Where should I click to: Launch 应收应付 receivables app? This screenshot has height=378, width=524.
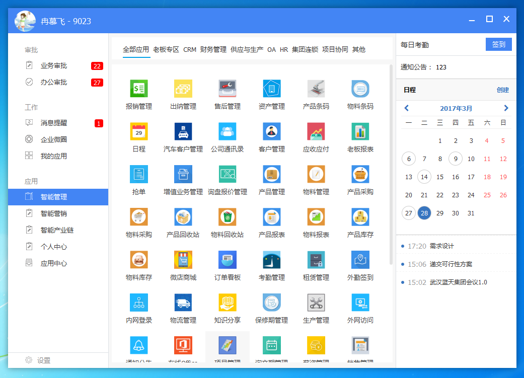coord(316,132)
